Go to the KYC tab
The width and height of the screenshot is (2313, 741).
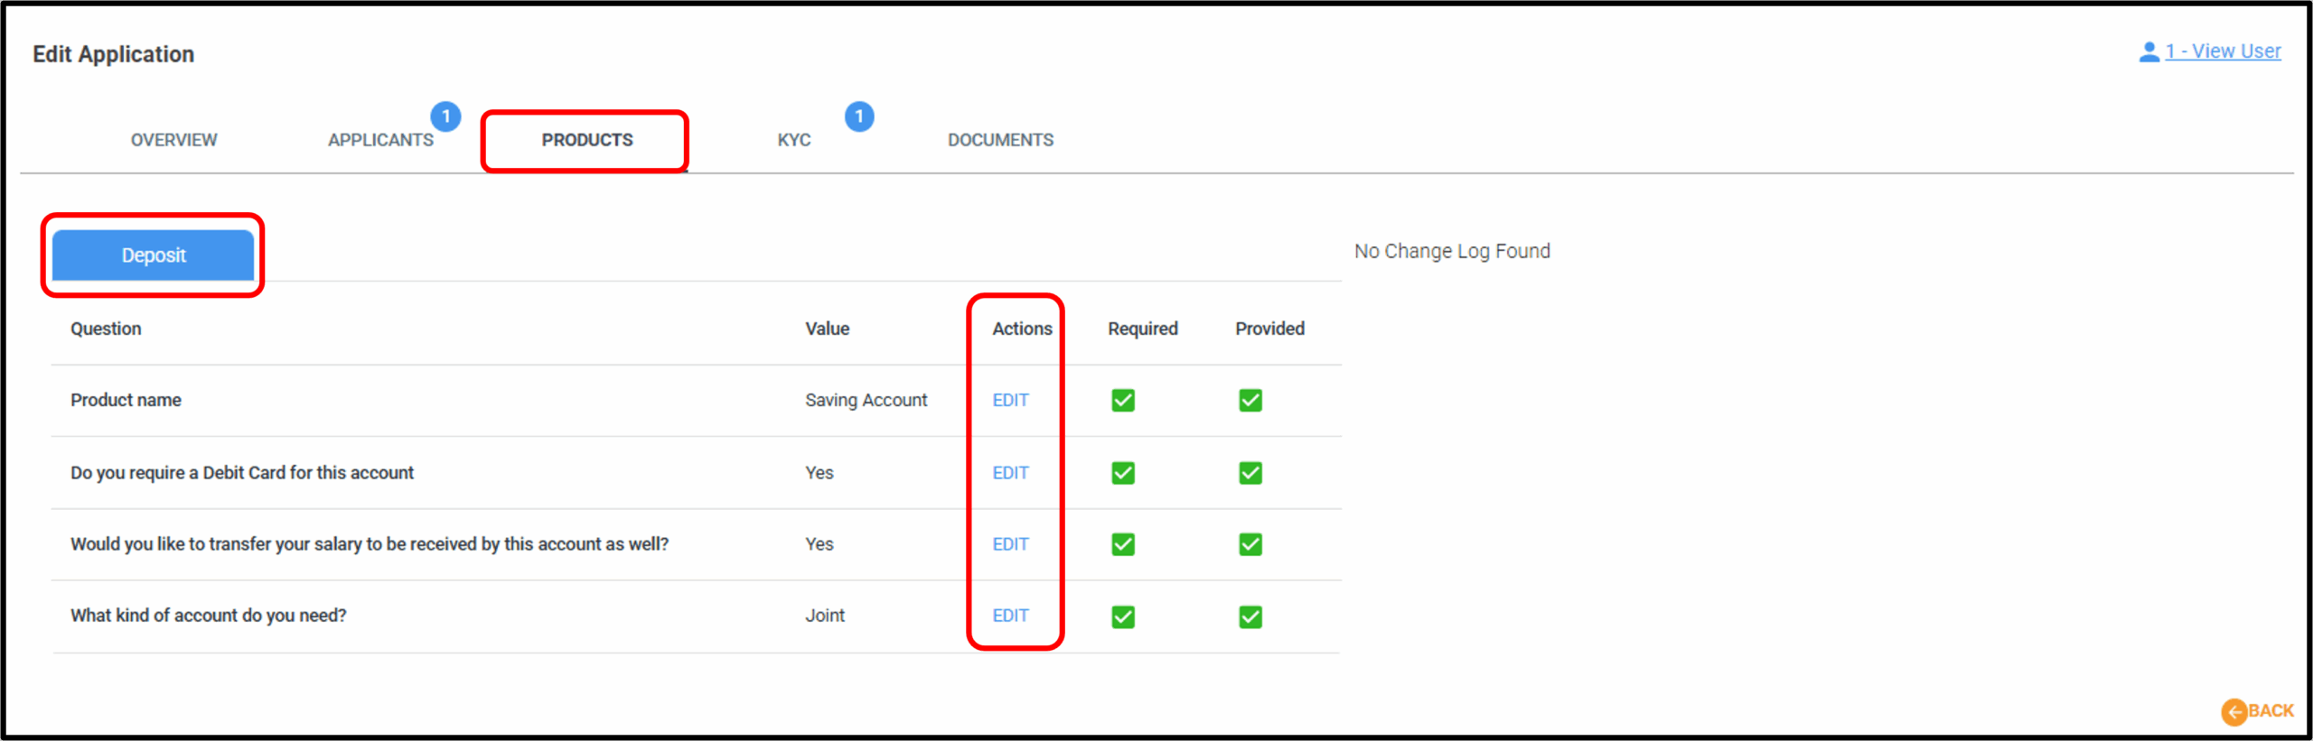click(793, 140)
